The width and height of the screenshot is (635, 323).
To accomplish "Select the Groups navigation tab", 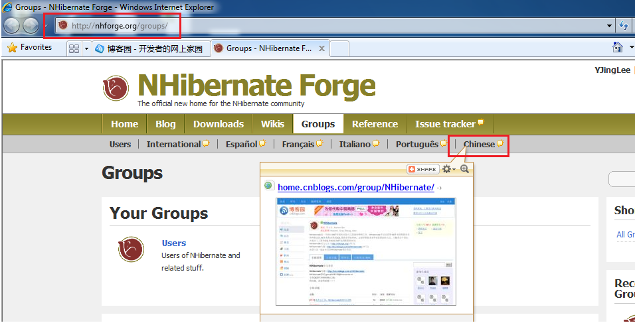I will pos(318,124).
